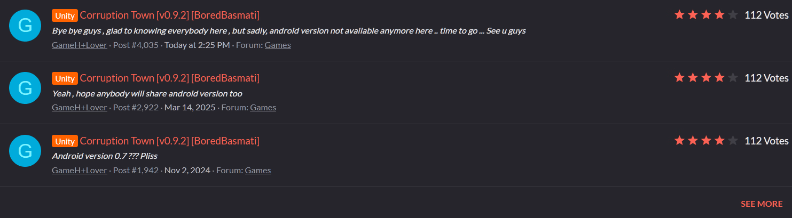Open the Corruption Town title in the Nov 2, 2024 result
The height and width of the screenshot is (218, 792).
[x=169, y=141]
